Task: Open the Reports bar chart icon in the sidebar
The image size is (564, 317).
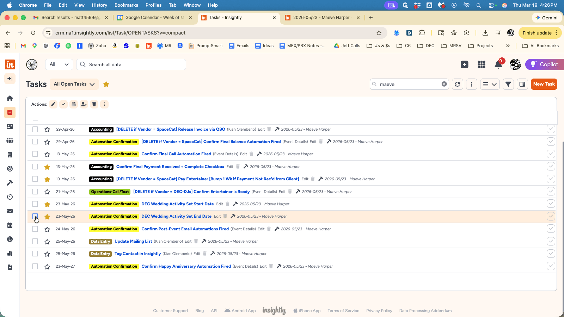Action: click(x=10, y=253)
